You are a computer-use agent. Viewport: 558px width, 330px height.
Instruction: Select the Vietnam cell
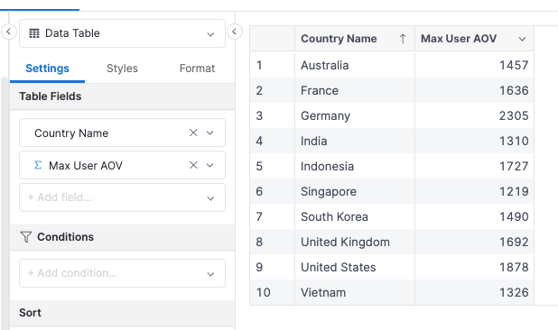tap(355, 292)
